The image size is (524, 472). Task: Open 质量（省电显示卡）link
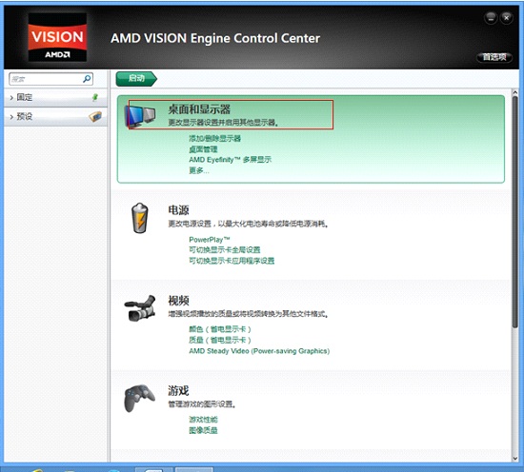pyautogui.click(x=220, y=340)
